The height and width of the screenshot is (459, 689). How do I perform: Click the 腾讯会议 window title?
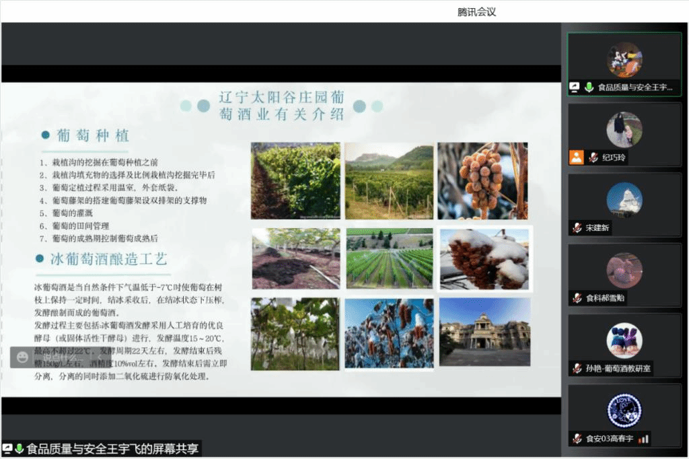tap(476, 11)
